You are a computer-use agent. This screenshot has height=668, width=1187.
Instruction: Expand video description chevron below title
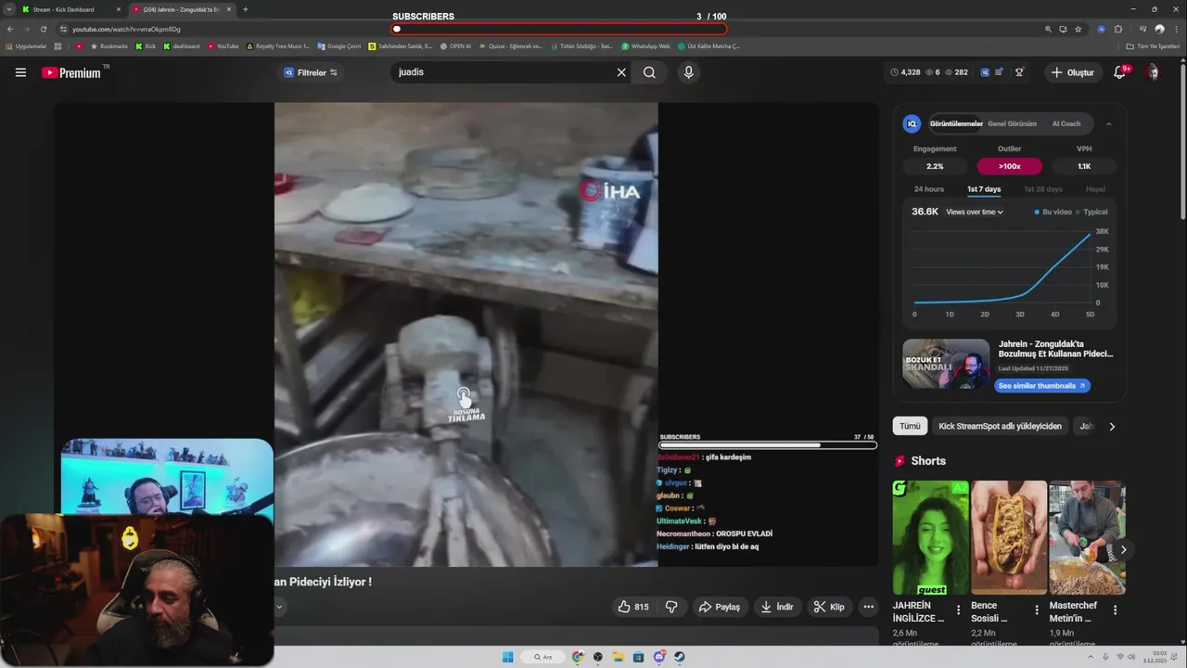click(x=278, y=607)
